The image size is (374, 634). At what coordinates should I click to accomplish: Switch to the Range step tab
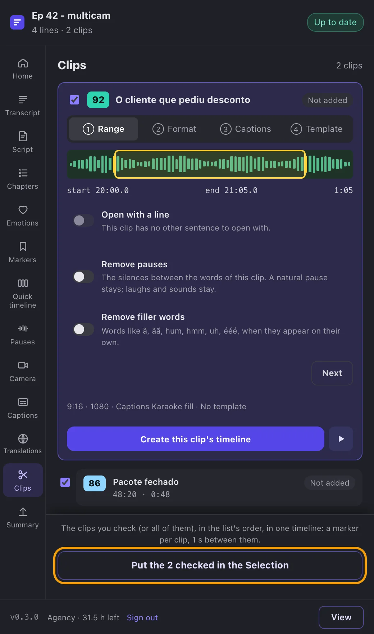click(104, 129)
